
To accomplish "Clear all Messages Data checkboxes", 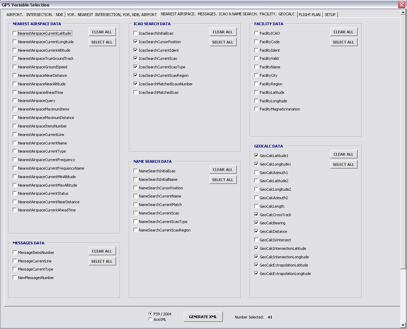I will point(102,251).
